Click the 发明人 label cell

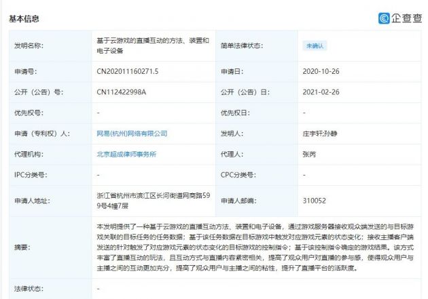point(257,134)
